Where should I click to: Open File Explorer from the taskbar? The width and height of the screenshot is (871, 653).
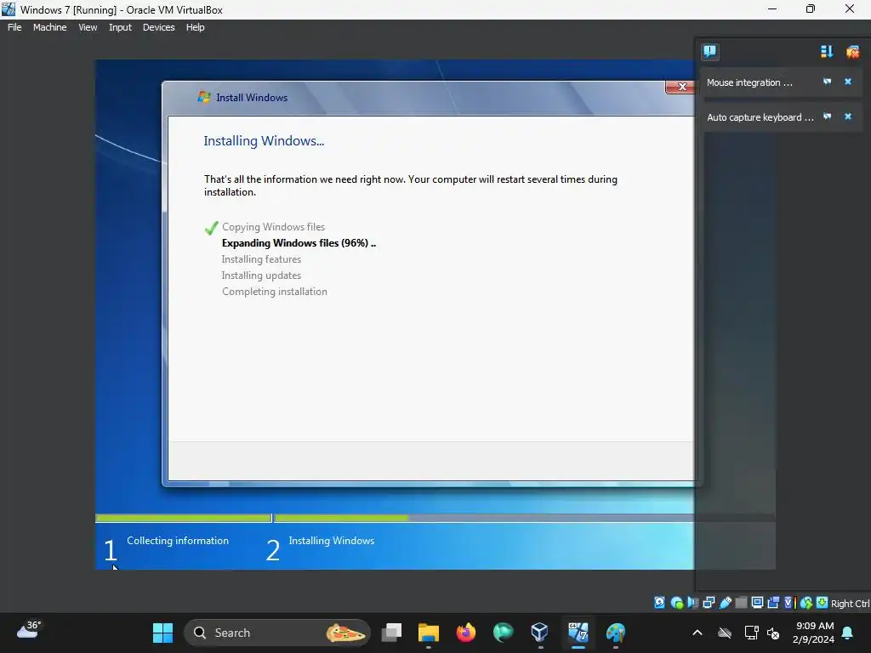429,633
